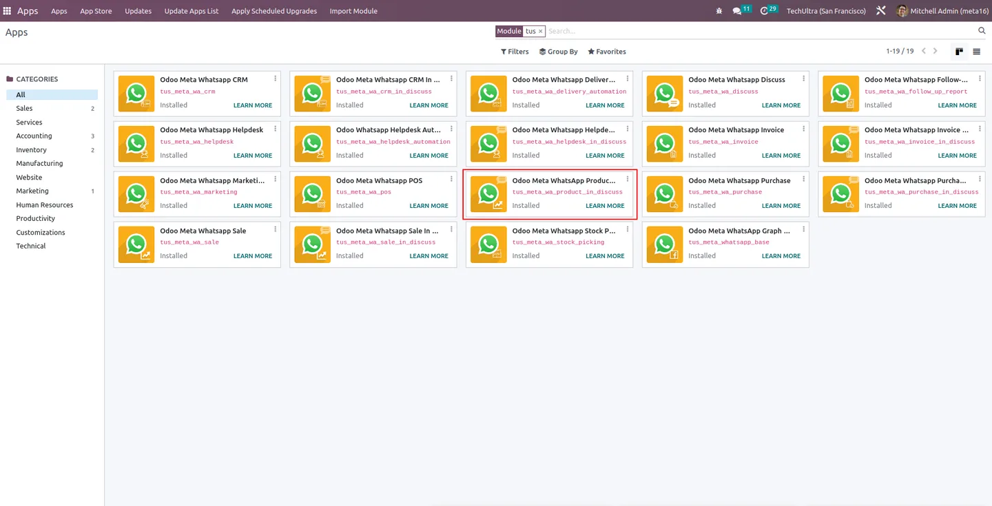992x506 pixels.
Task: Open the developer tools wrench icon
Action: (880, 11)
